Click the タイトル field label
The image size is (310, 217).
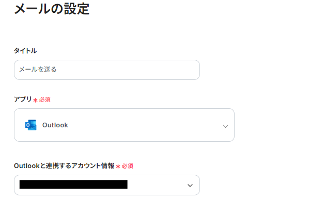(x=25, y=51)
